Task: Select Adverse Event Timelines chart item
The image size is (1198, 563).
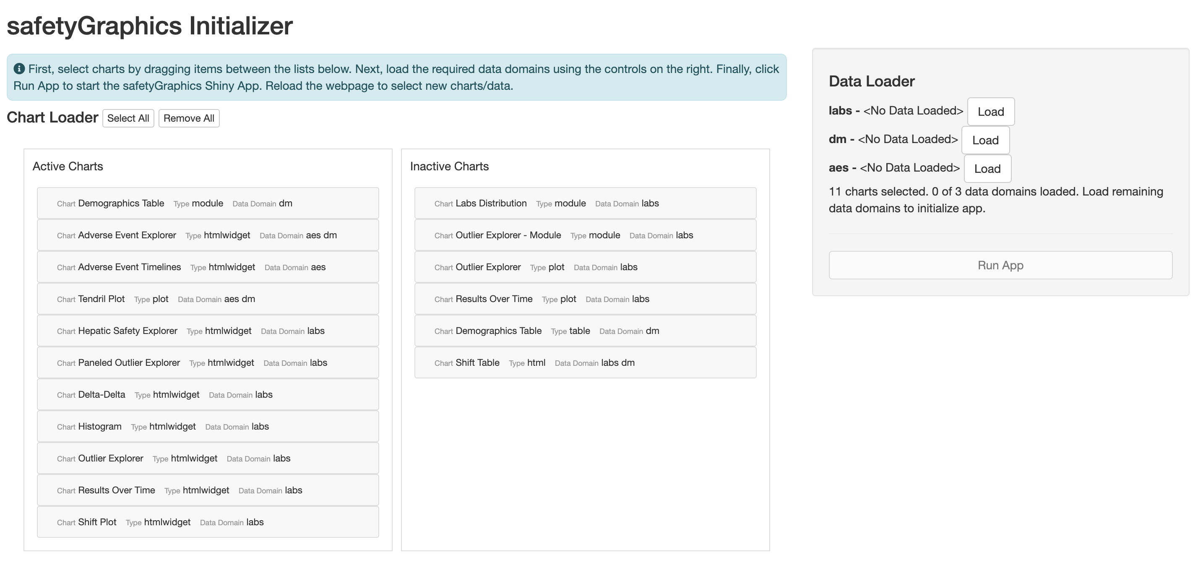Action: coord(208,267)
